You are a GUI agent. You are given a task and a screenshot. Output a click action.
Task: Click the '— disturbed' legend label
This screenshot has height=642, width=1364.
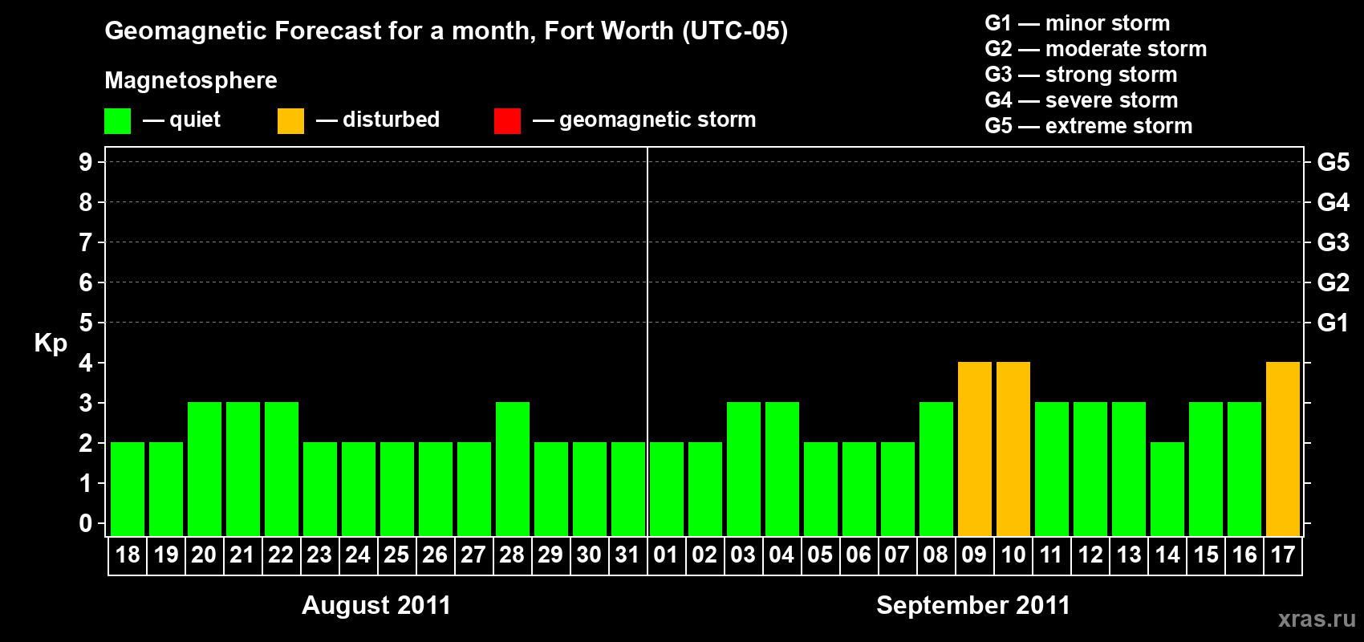[378, 120]
